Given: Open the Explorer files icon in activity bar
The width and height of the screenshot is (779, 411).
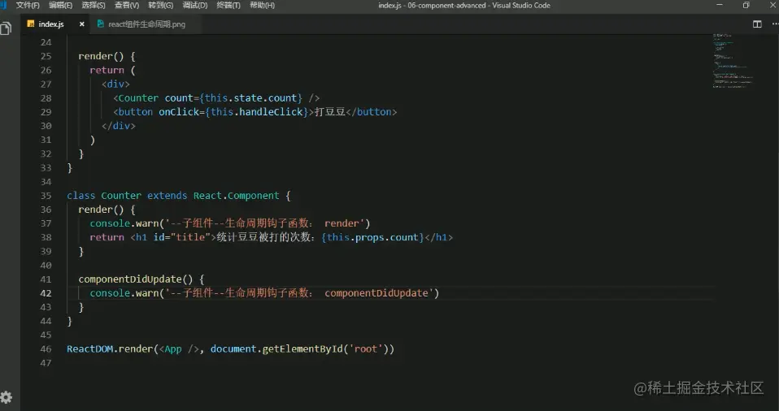Looking at the screenshot, I should pyautogui.click(x=6, y=28).
